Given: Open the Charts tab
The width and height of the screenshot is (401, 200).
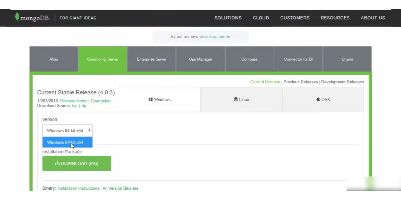Looking at the screenshot, I should (347, 59).
